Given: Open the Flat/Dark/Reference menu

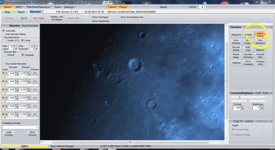Looking at the screenshot, I should click(x=38, y=7).
